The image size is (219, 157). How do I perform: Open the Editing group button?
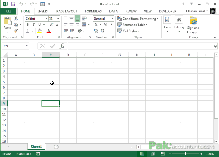pyautogui.click(x=179, y=24)
